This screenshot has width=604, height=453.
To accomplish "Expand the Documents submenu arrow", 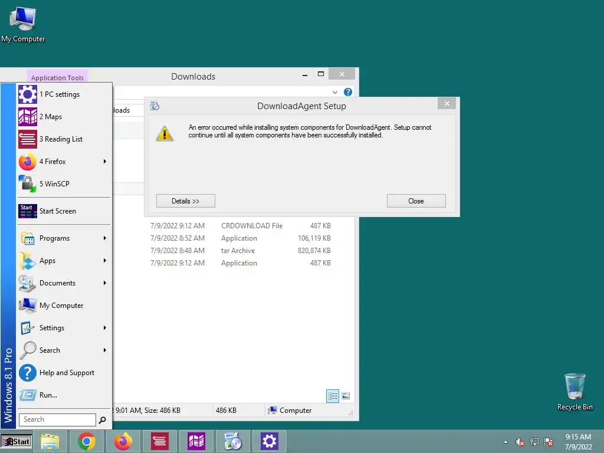I will tap(105, 283).
